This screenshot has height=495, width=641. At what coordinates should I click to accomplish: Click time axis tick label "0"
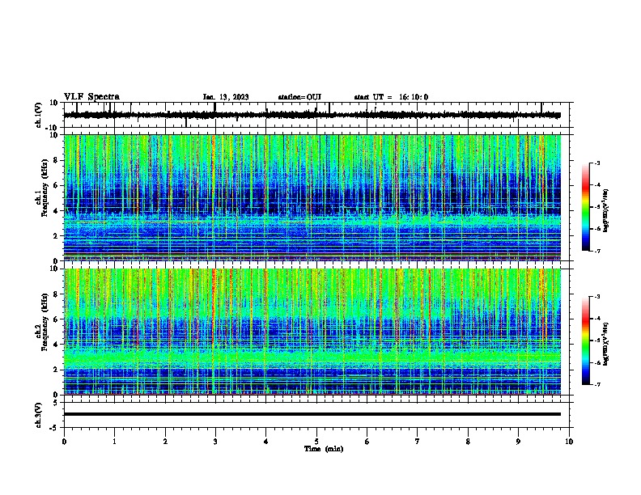[x=64, y=442]
